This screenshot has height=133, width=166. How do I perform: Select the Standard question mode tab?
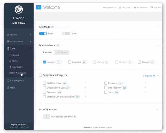[47, 52]
